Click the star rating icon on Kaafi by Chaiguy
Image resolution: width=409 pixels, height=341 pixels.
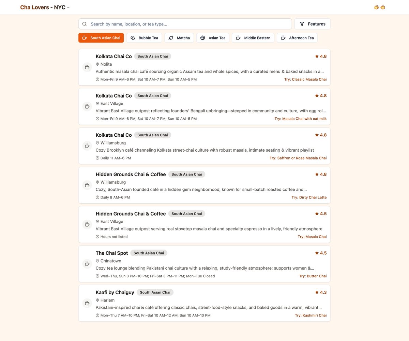pos(317,292)
